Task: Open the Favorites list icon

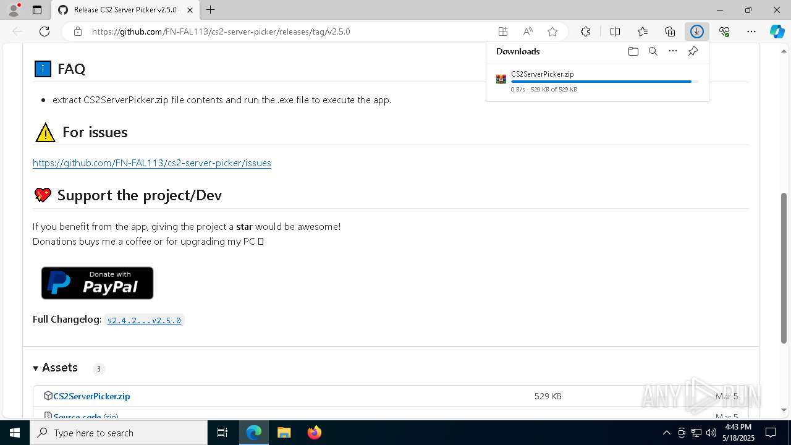Action: coord(643,32)
